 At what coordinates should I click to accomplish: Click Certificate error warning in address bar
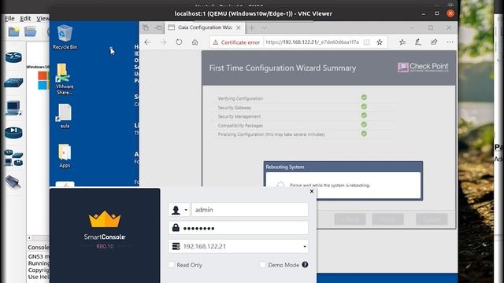coord(236,42)
